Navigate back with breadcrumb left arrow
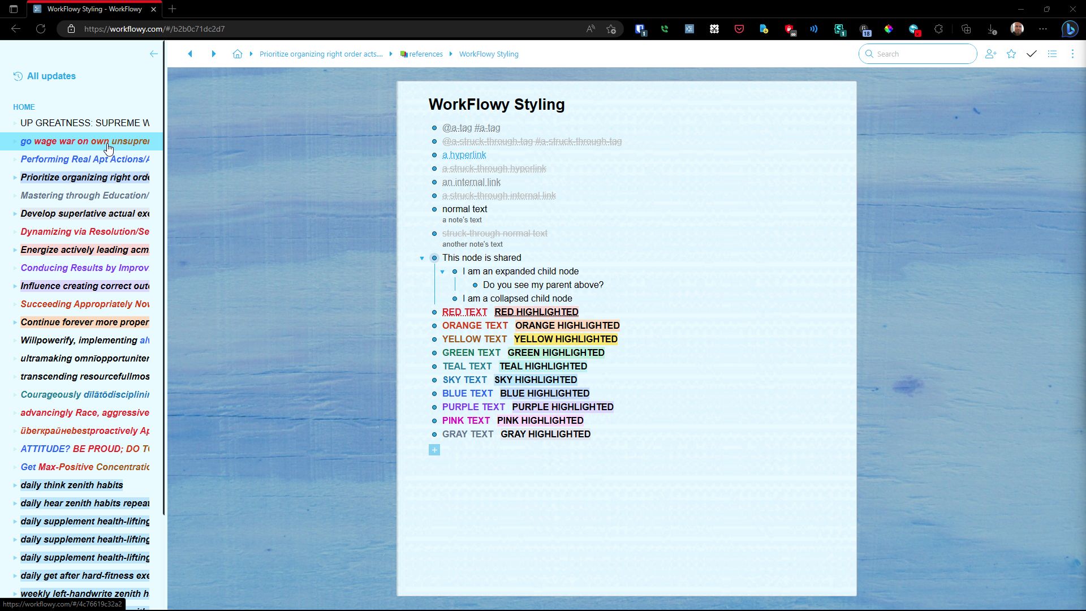Screen dimensions: 1086x611 tap(190, 54)
